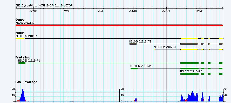Click the 2061k ruler tick label
This screenshot has width=231, height=103.
[x=133, y=11]
